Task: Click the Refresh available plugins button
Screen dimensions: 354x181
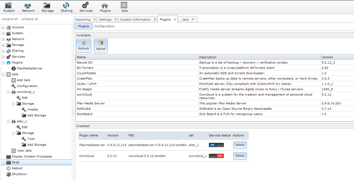Action: 84,46
